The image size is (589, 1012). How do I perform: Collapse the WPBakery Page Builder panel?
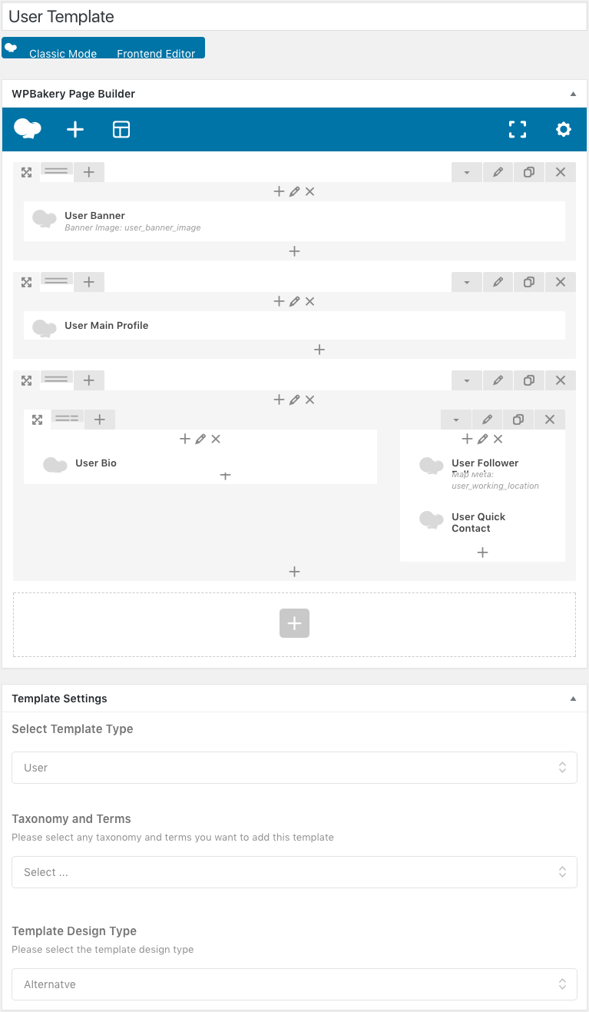[573, 94]
